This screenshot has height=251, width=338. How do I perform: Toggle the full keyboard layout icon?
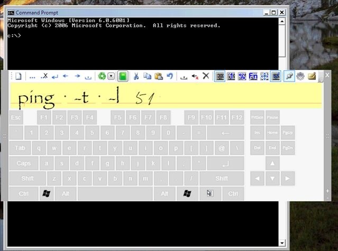[x=220, y=76]
